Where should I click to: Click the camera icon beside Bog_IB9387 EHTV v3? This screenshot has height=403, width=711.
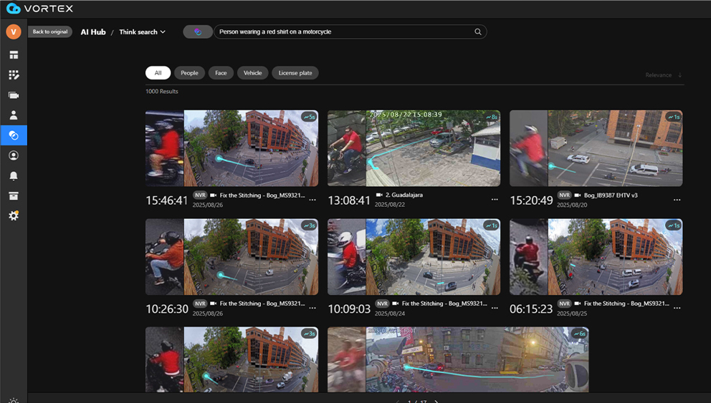pyautogui.click(x=578, y=195)
